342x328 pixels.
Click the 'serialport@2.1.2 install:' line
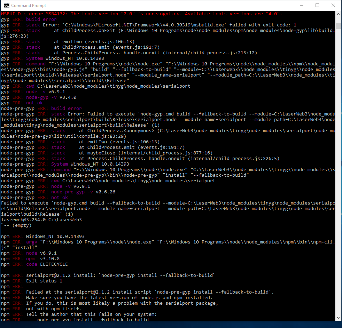[108, 275]
